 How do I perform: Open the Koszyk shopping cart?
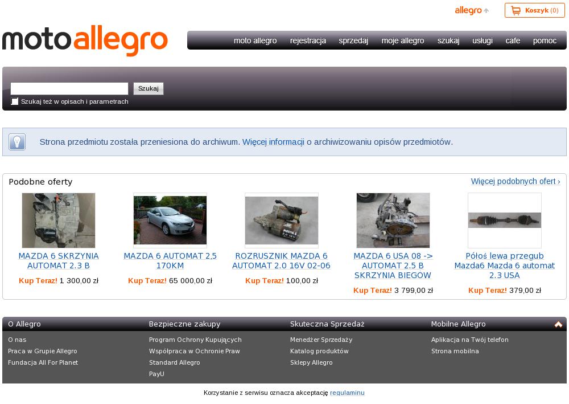tap(534, 10)
